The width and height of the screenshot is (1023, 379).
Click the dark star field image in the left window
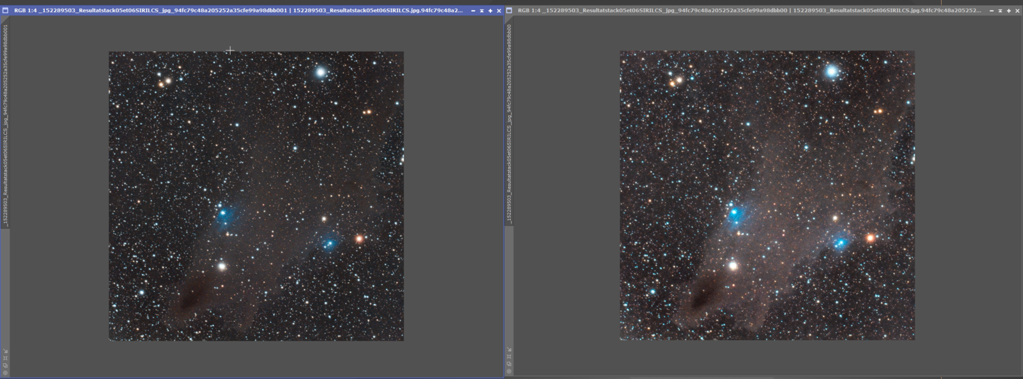click(256, 196)
